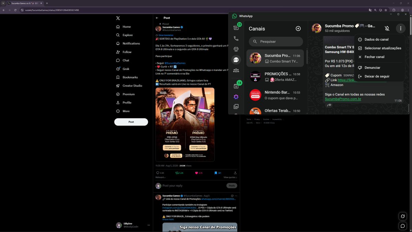The height and width of the screenshot is (232, 412).
Task: Open Grok in X sidebar
Action: 123,69
